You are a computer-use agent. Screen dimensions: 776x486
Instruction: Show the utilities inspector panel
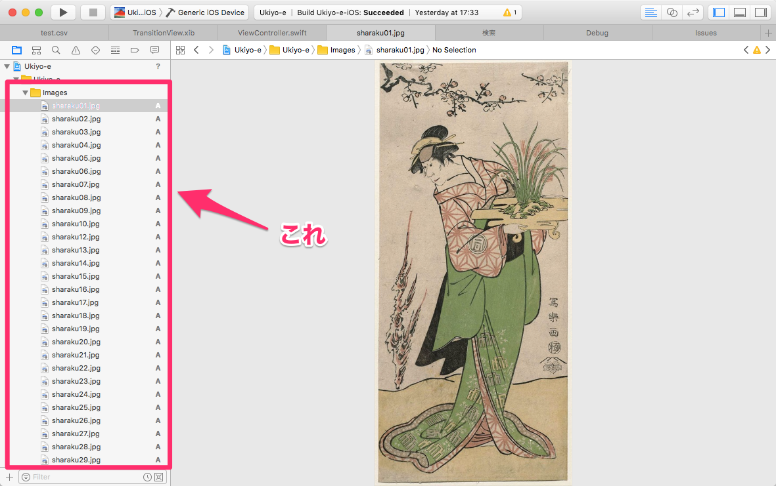[762, 12]
